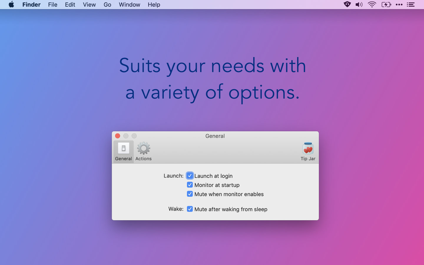Show the Help menu

click(x=154, y=5)
